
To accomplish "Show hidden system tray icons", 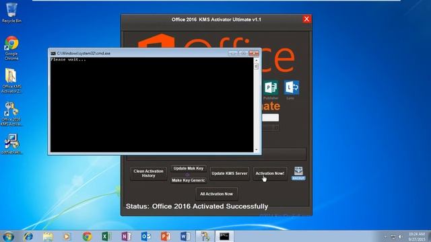I will 385,237.
